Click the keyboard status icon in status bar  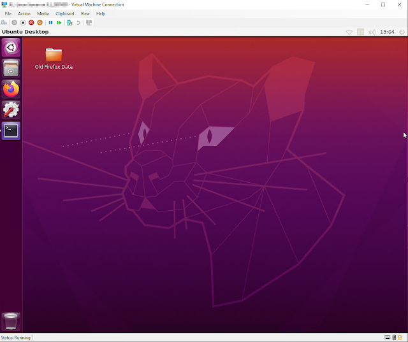387,338
